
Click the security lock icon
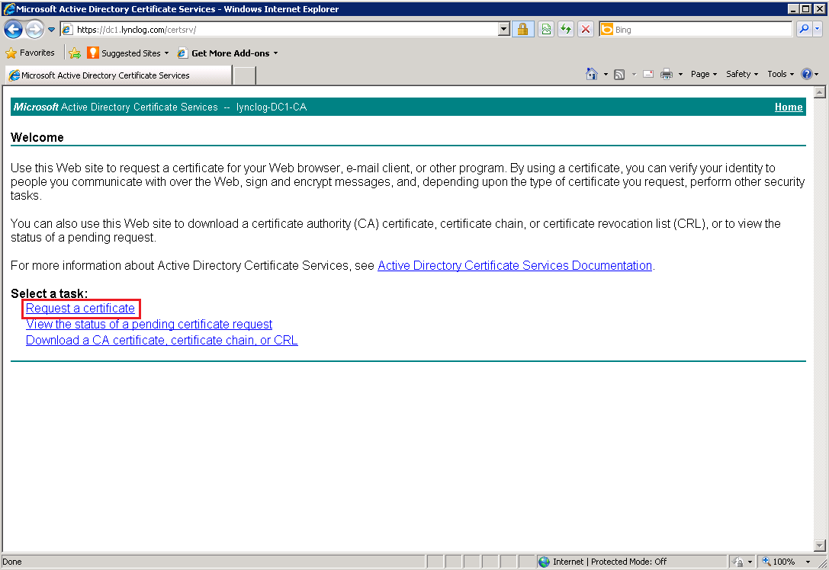pos(523,30)
